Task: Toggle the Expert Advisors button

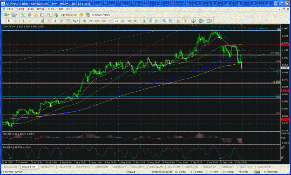Action: coord(98,15)
